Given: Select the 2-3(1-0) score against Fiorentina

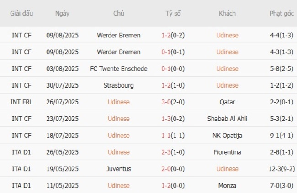Looking at the screenshot, I should pyautogui.click(x=173, y=152).
